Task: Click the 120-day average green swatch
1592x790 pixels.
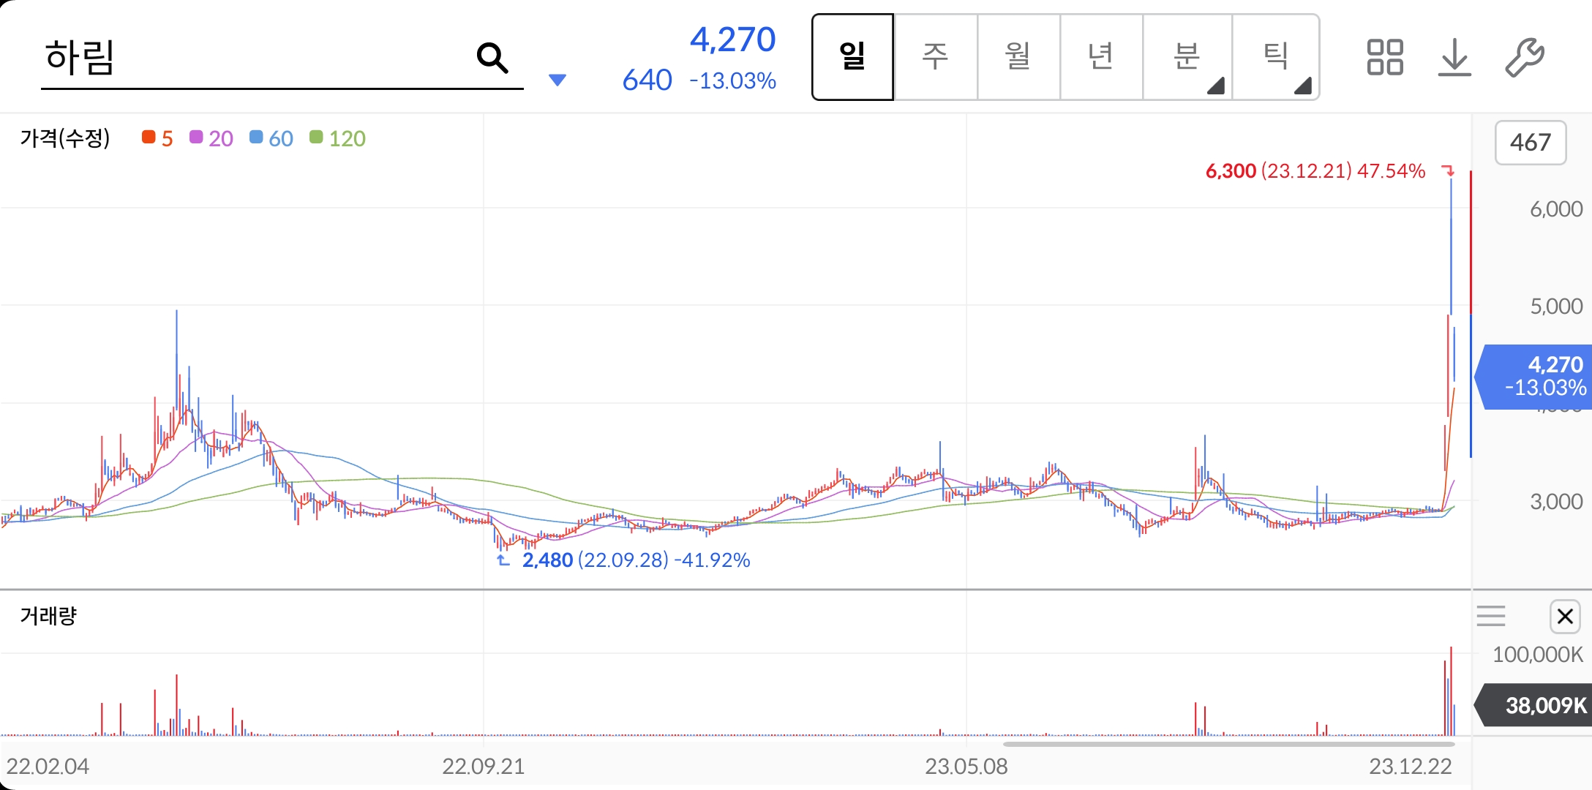Action: (316, 138)
